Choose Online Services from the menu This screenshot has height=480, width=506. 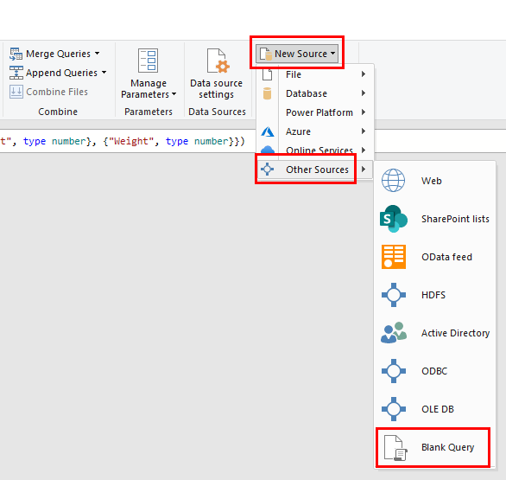315,150
